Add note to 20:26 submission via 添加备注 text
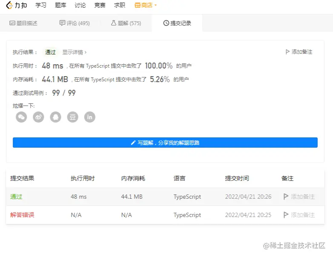This screenshot has width=333, height=257. coord(303,197)
